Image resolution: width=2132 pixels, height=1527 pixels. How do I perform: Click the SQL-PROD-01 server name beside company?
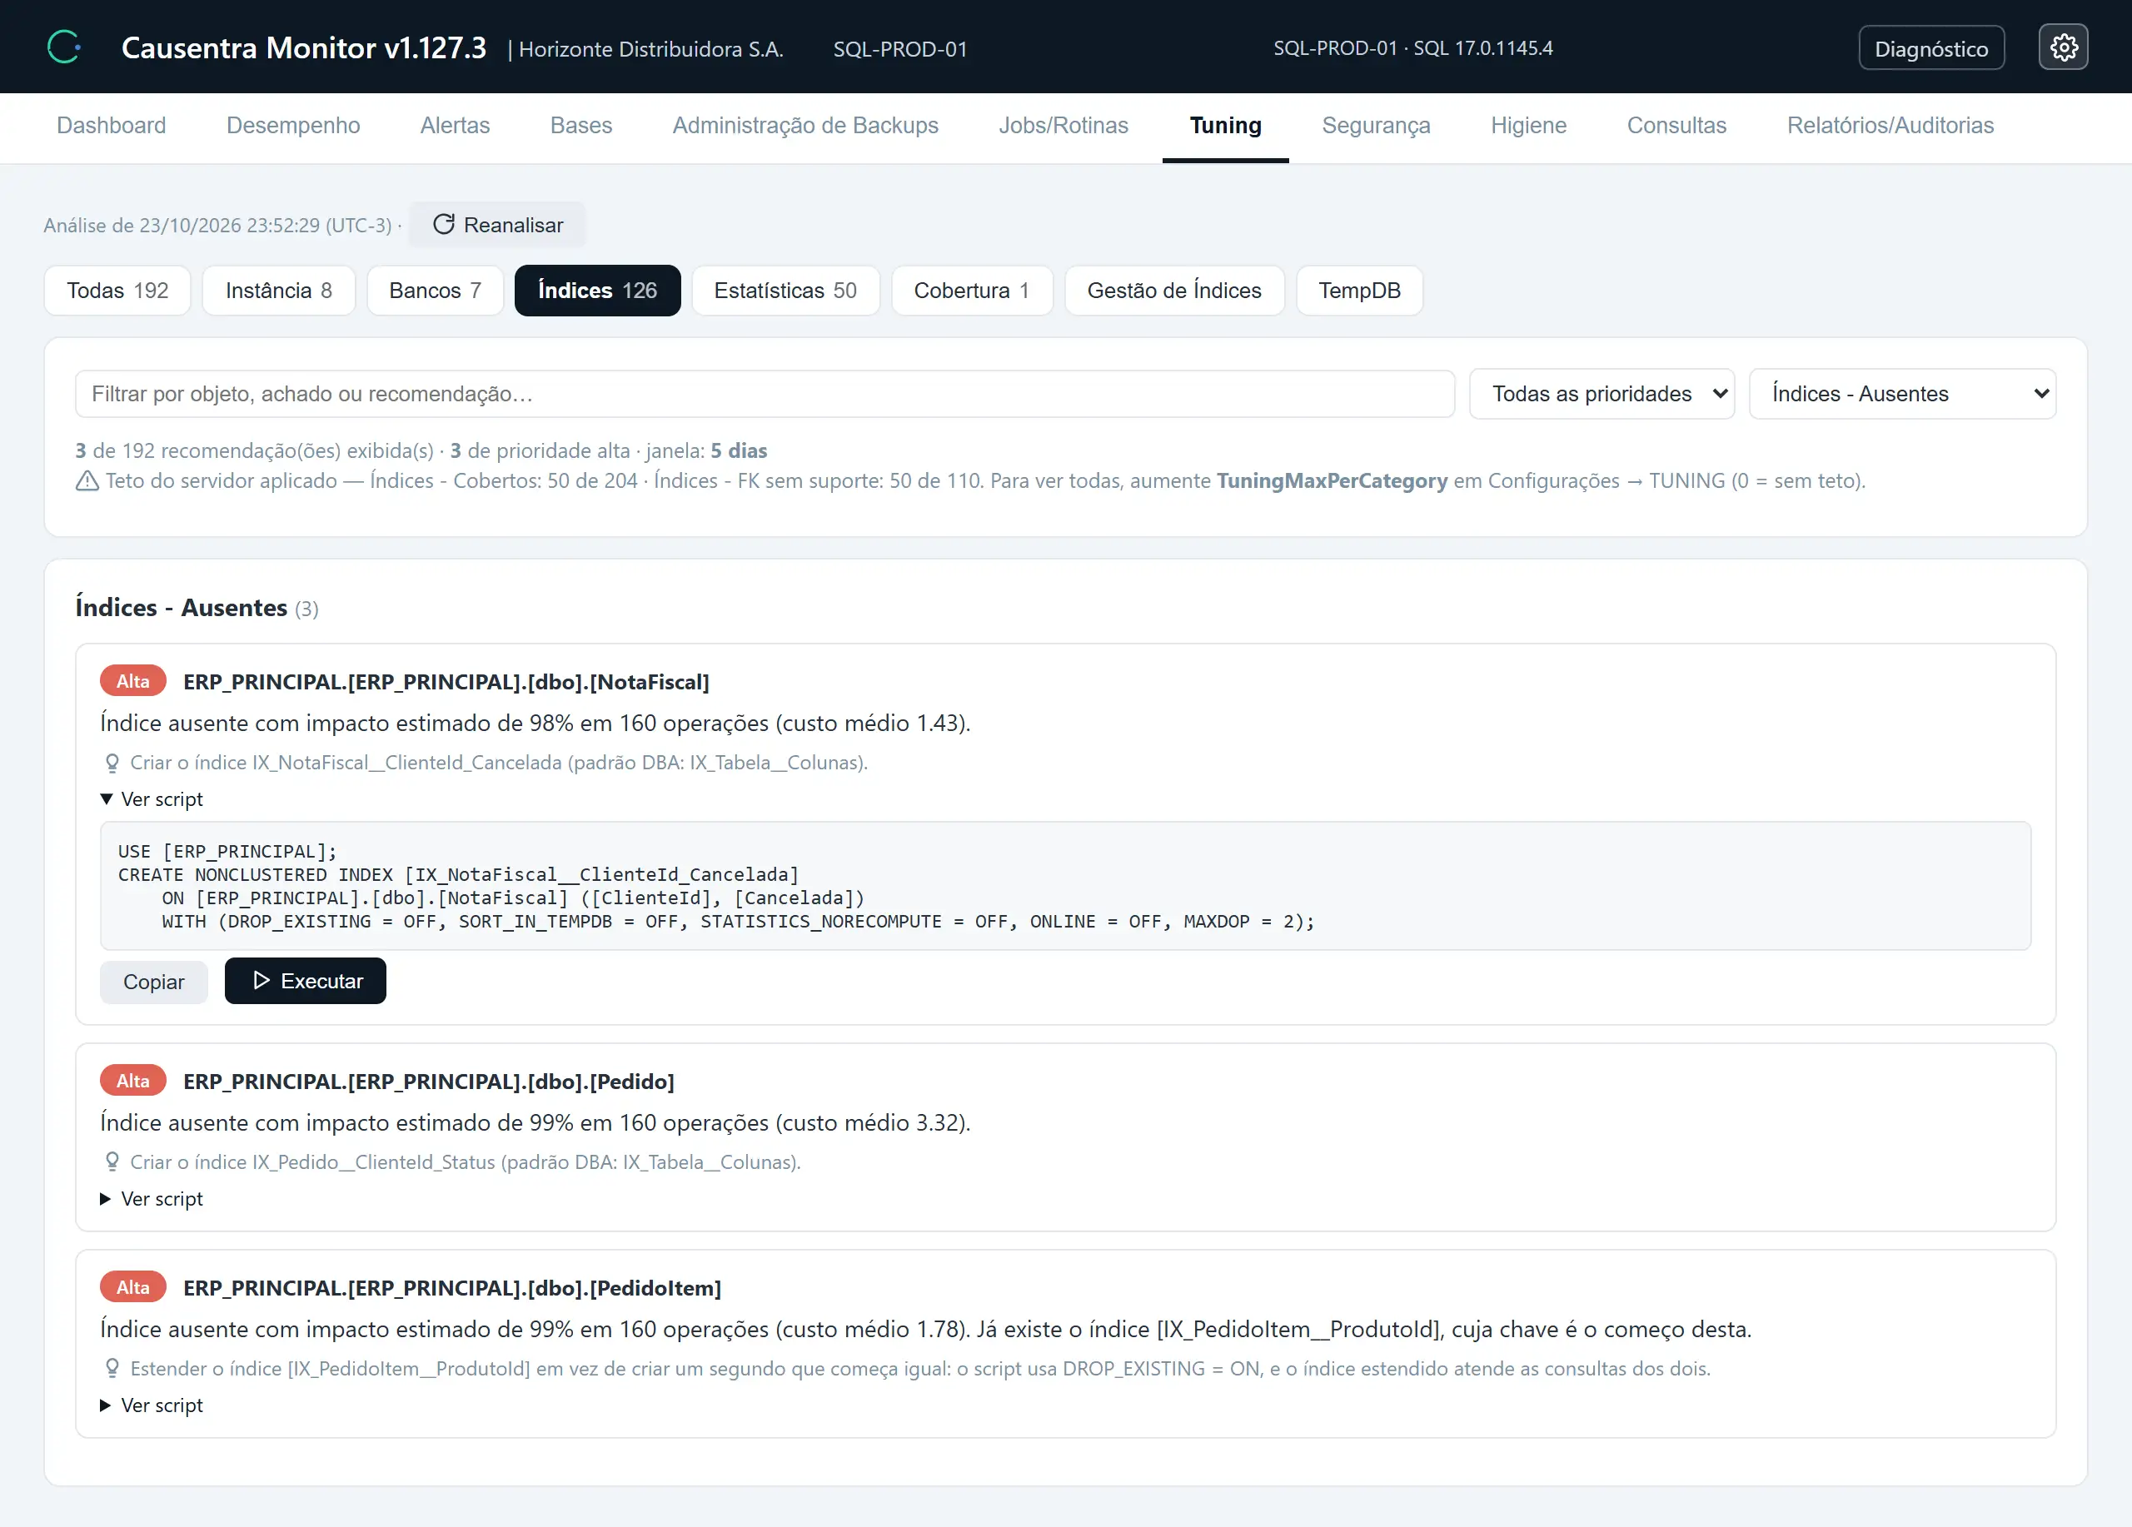point(899,49)
